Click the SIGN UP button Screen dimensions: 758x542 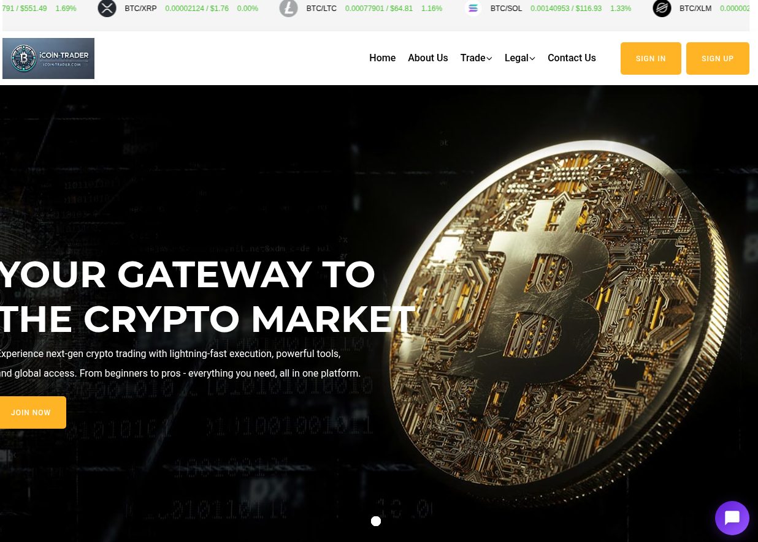tap(718, 59)
